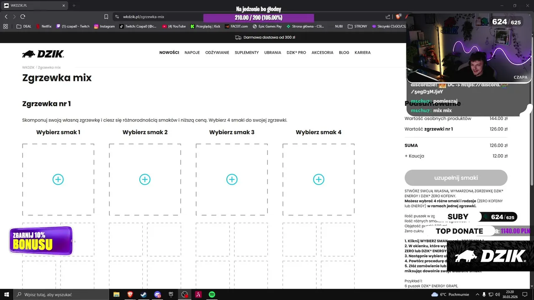The height and width of the screenshot is (300, 534).
Task: Open the NAPOJE menu item
Action: tap(192, 52)
